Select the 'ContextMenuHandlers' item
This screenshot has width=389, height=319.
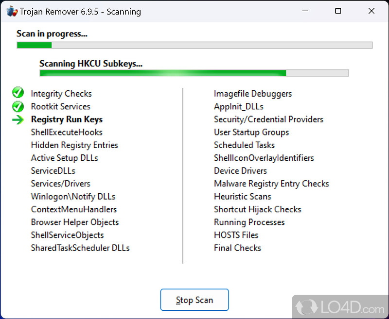coord(74,210)
